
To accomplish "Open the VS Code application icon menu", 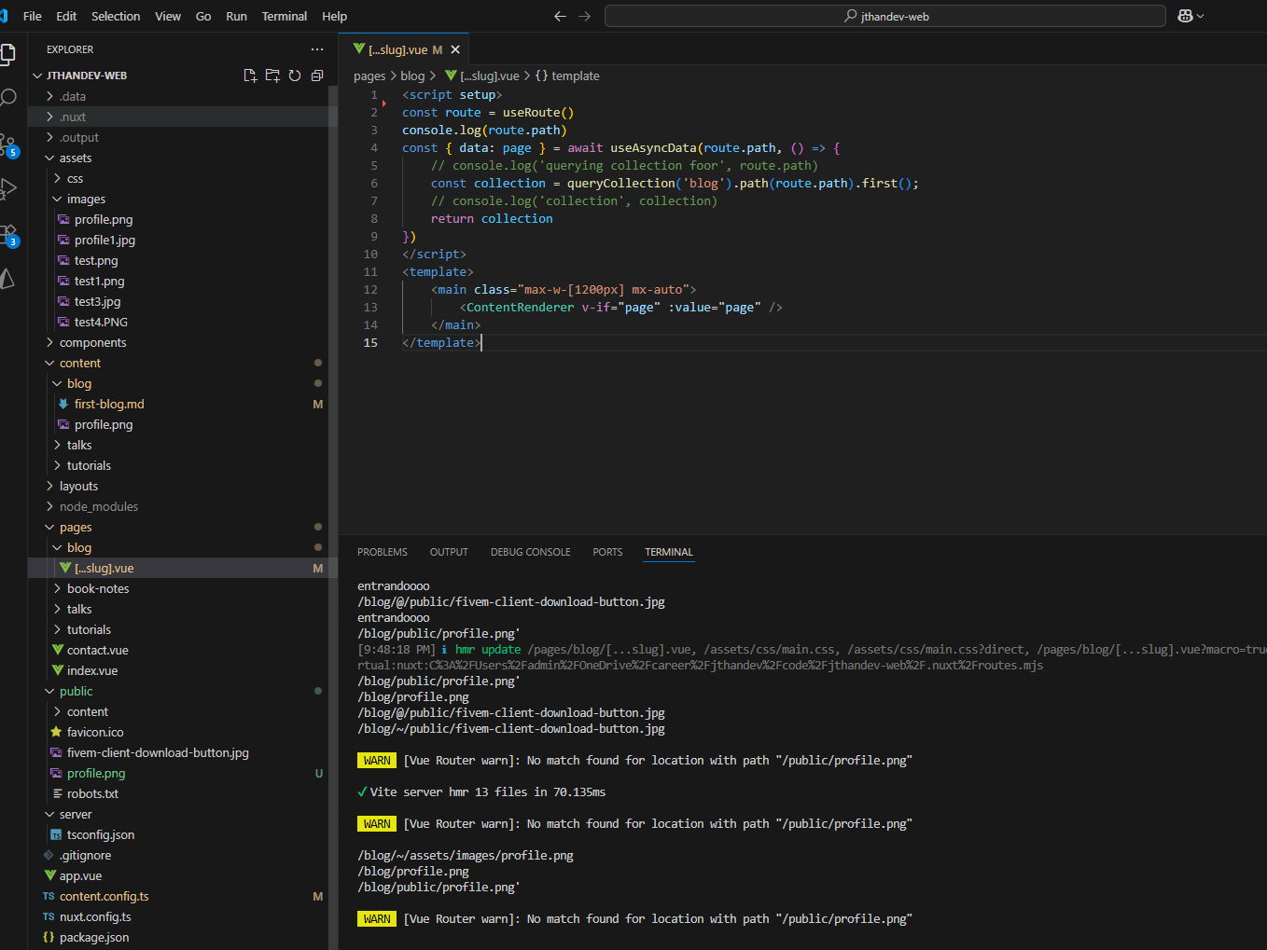I will point(4,16).
